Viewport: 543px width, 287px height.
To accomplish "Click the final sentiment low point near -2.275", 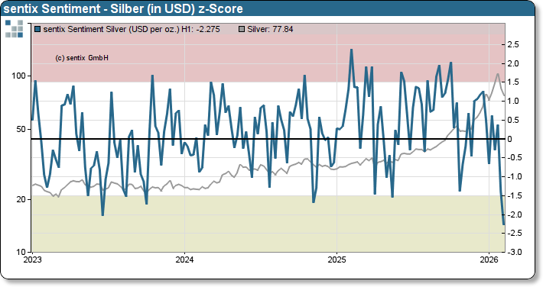I will 504,224.
